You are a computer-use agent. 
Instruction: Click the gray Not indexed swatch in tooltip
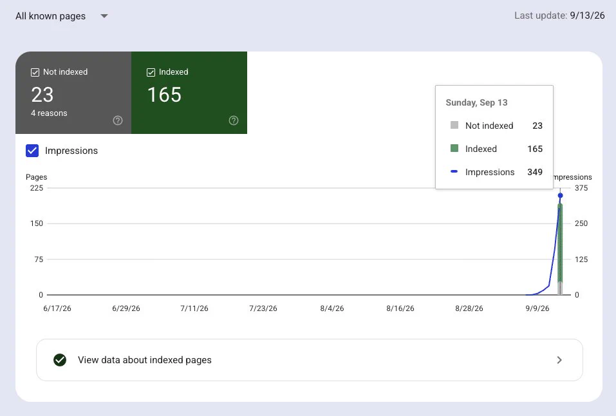454,125
